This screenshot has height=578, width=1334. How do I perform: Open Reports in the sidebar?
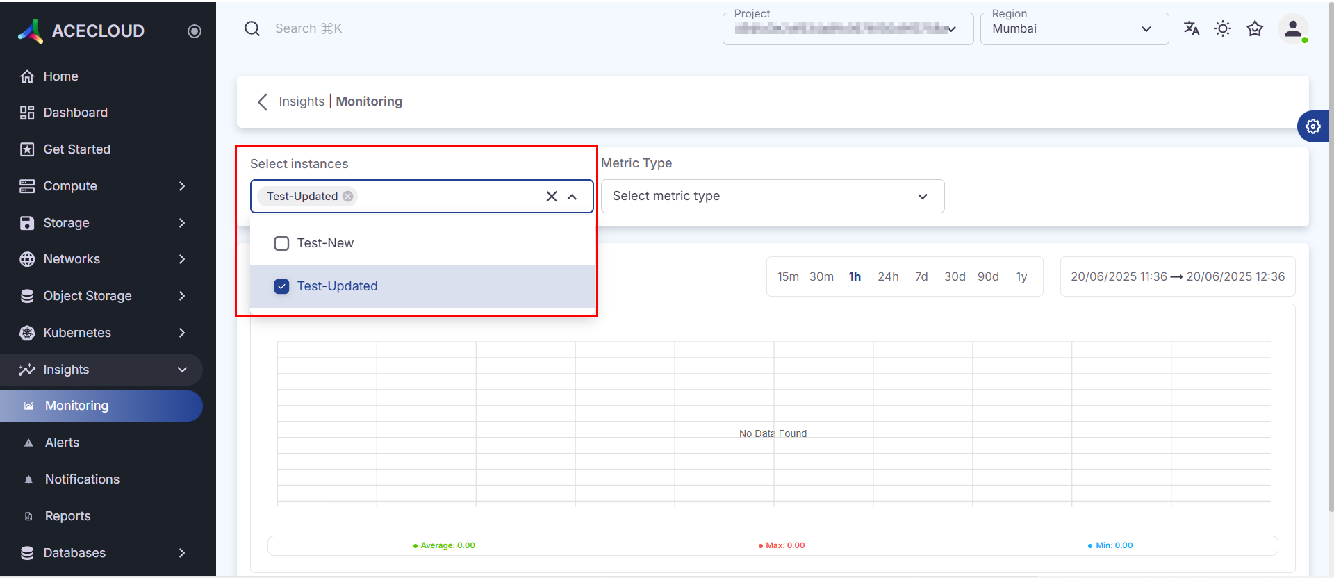click(67, 516)
